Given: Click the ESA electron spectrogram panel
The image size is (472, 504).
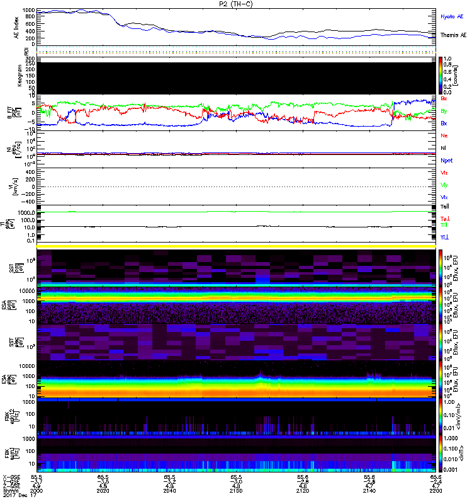Looking at the screenshot, I should pyautogui.click(x=236, y=379).
